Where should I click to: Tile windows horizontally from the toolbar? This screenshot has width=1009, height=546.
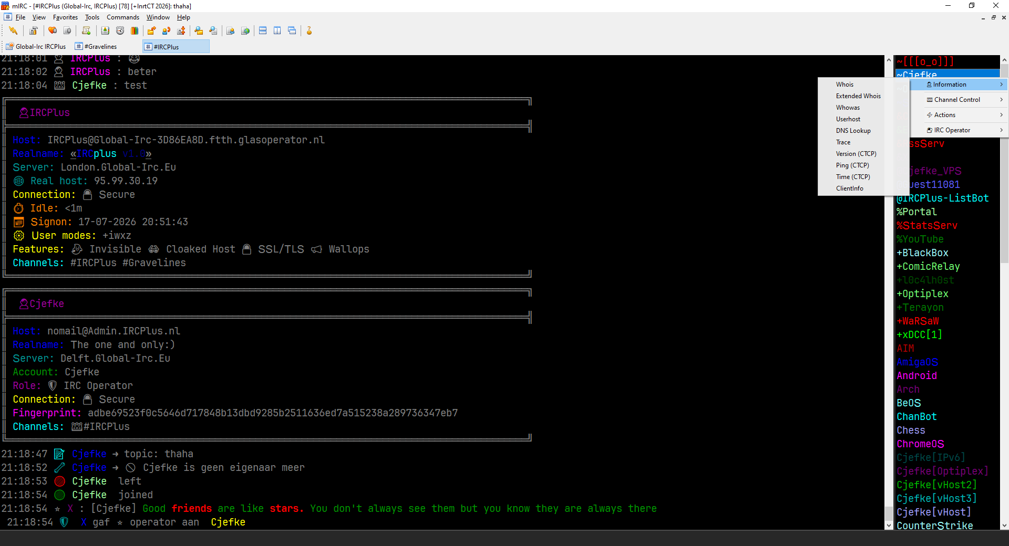[263, 30]
